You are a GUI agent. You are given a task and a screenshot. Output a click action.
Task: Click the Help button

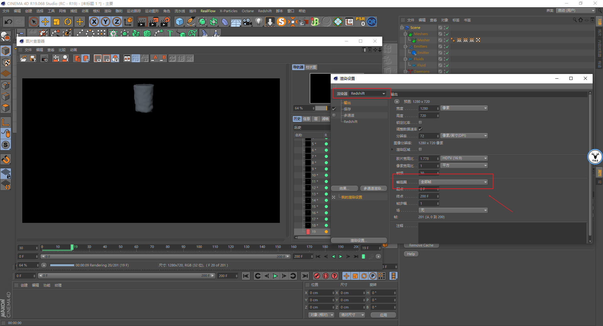click(411, 254)
